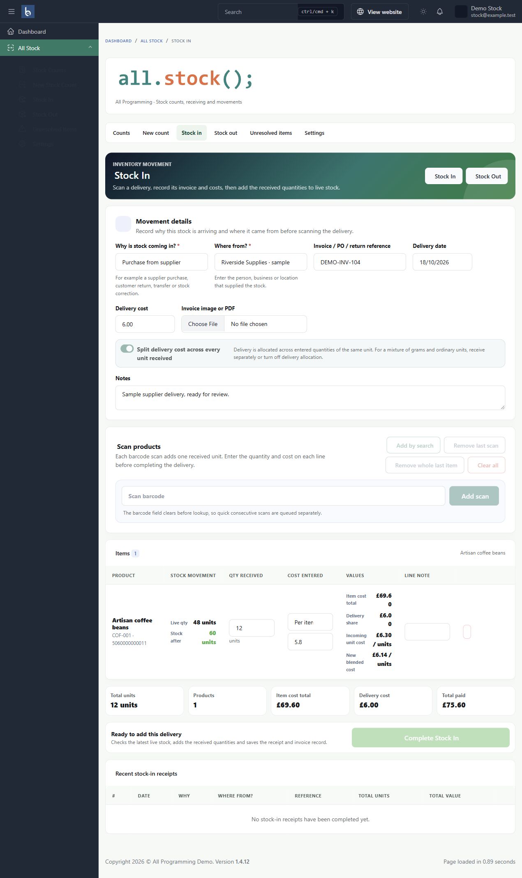Click the red-outlined button beside the line note field
522x878 pixels.
click(x=467, y=632)
